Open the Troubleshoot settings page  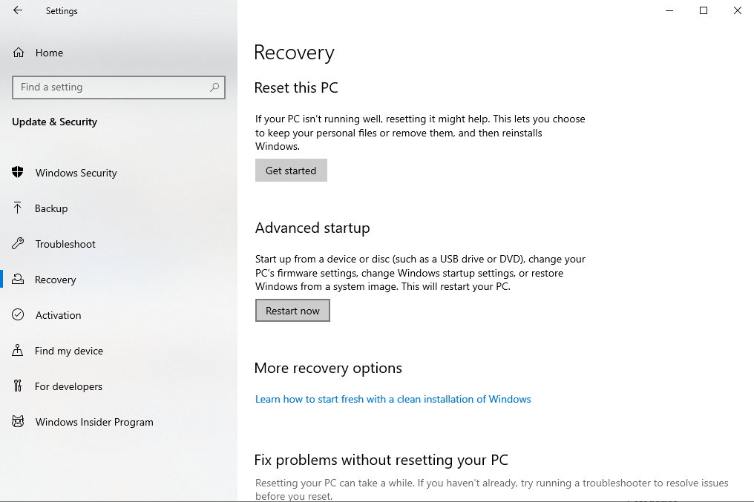tap(65, 244)
